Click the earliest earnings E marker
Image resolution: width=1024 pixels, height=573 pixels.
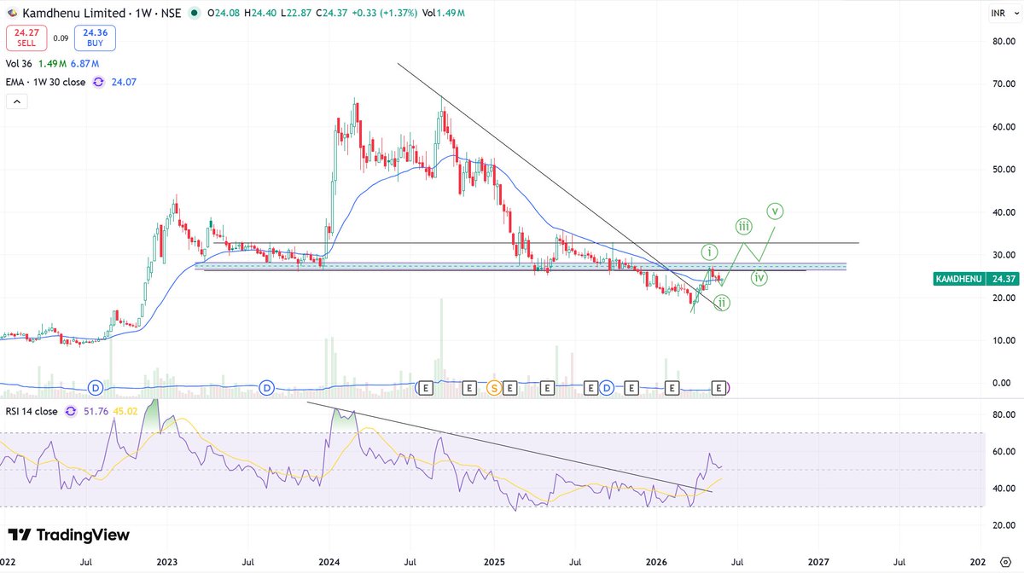click(425, 388)
